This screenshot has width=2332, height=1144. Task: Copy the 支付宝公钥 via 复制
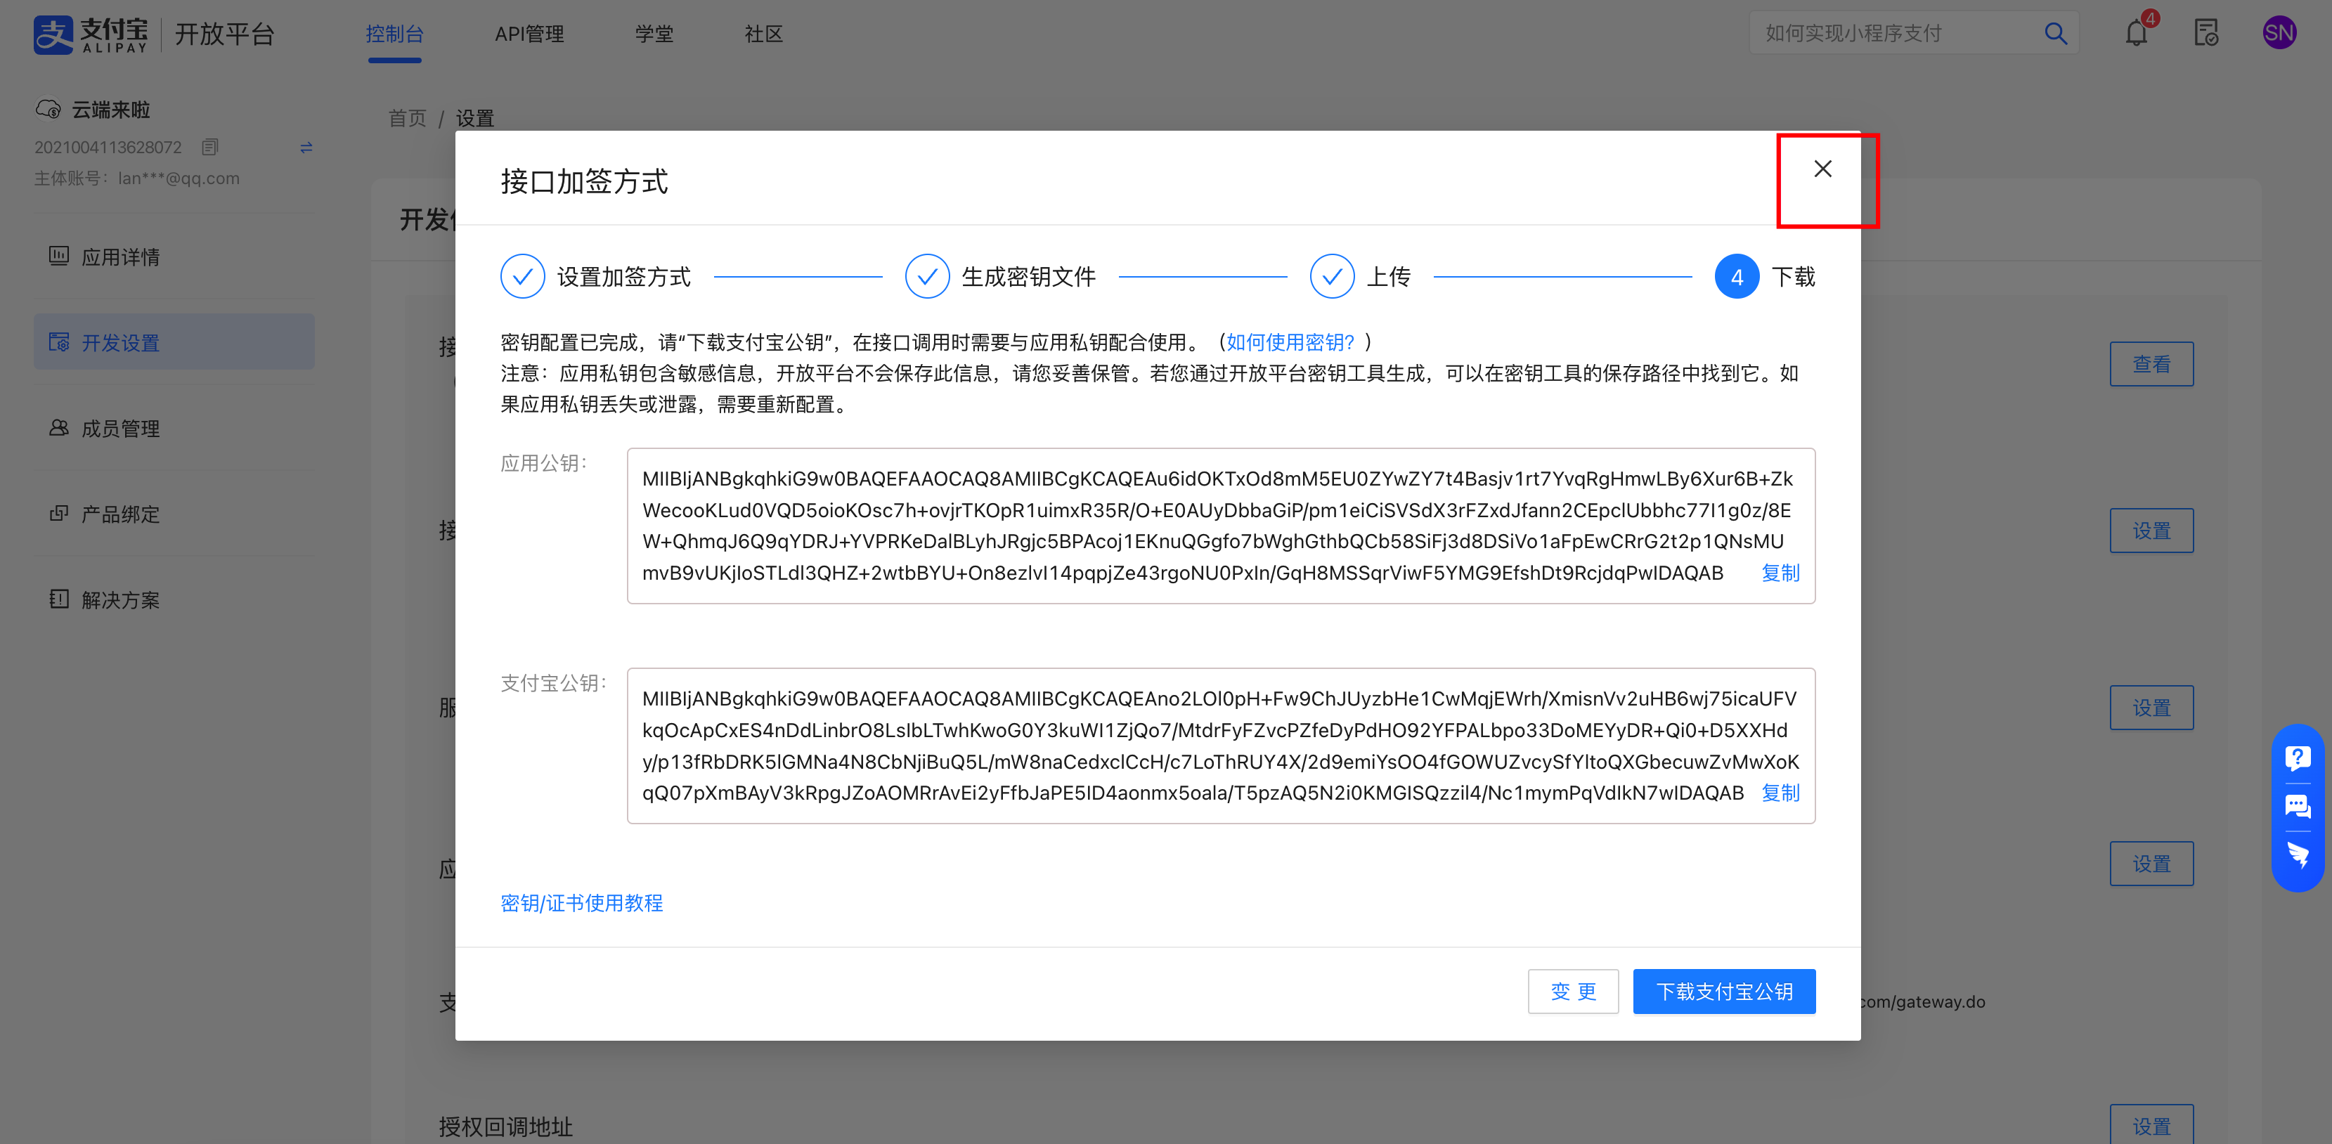point(1780,793)
